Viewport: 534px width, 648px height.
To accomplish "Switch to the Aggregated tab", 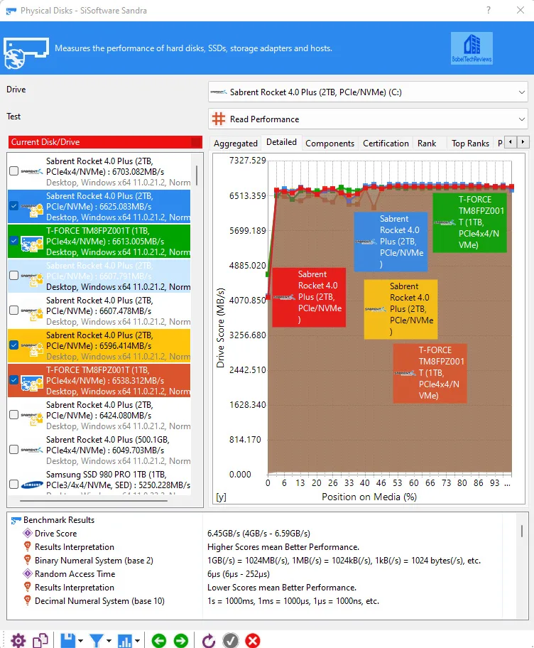I will [236, 143].
